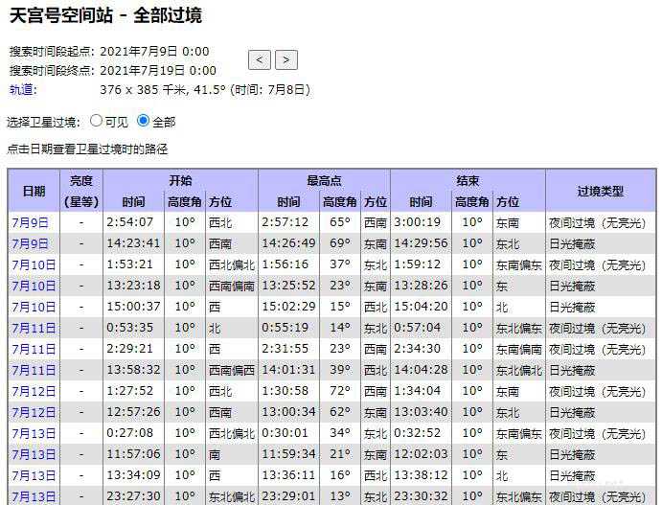Open 7月13日 link in the 13:34:09 row

point(34,476)
